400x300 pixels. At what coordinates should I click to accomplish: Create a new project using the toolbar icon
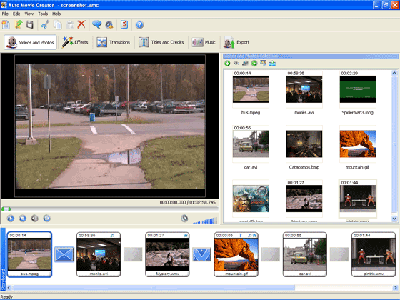6,25
